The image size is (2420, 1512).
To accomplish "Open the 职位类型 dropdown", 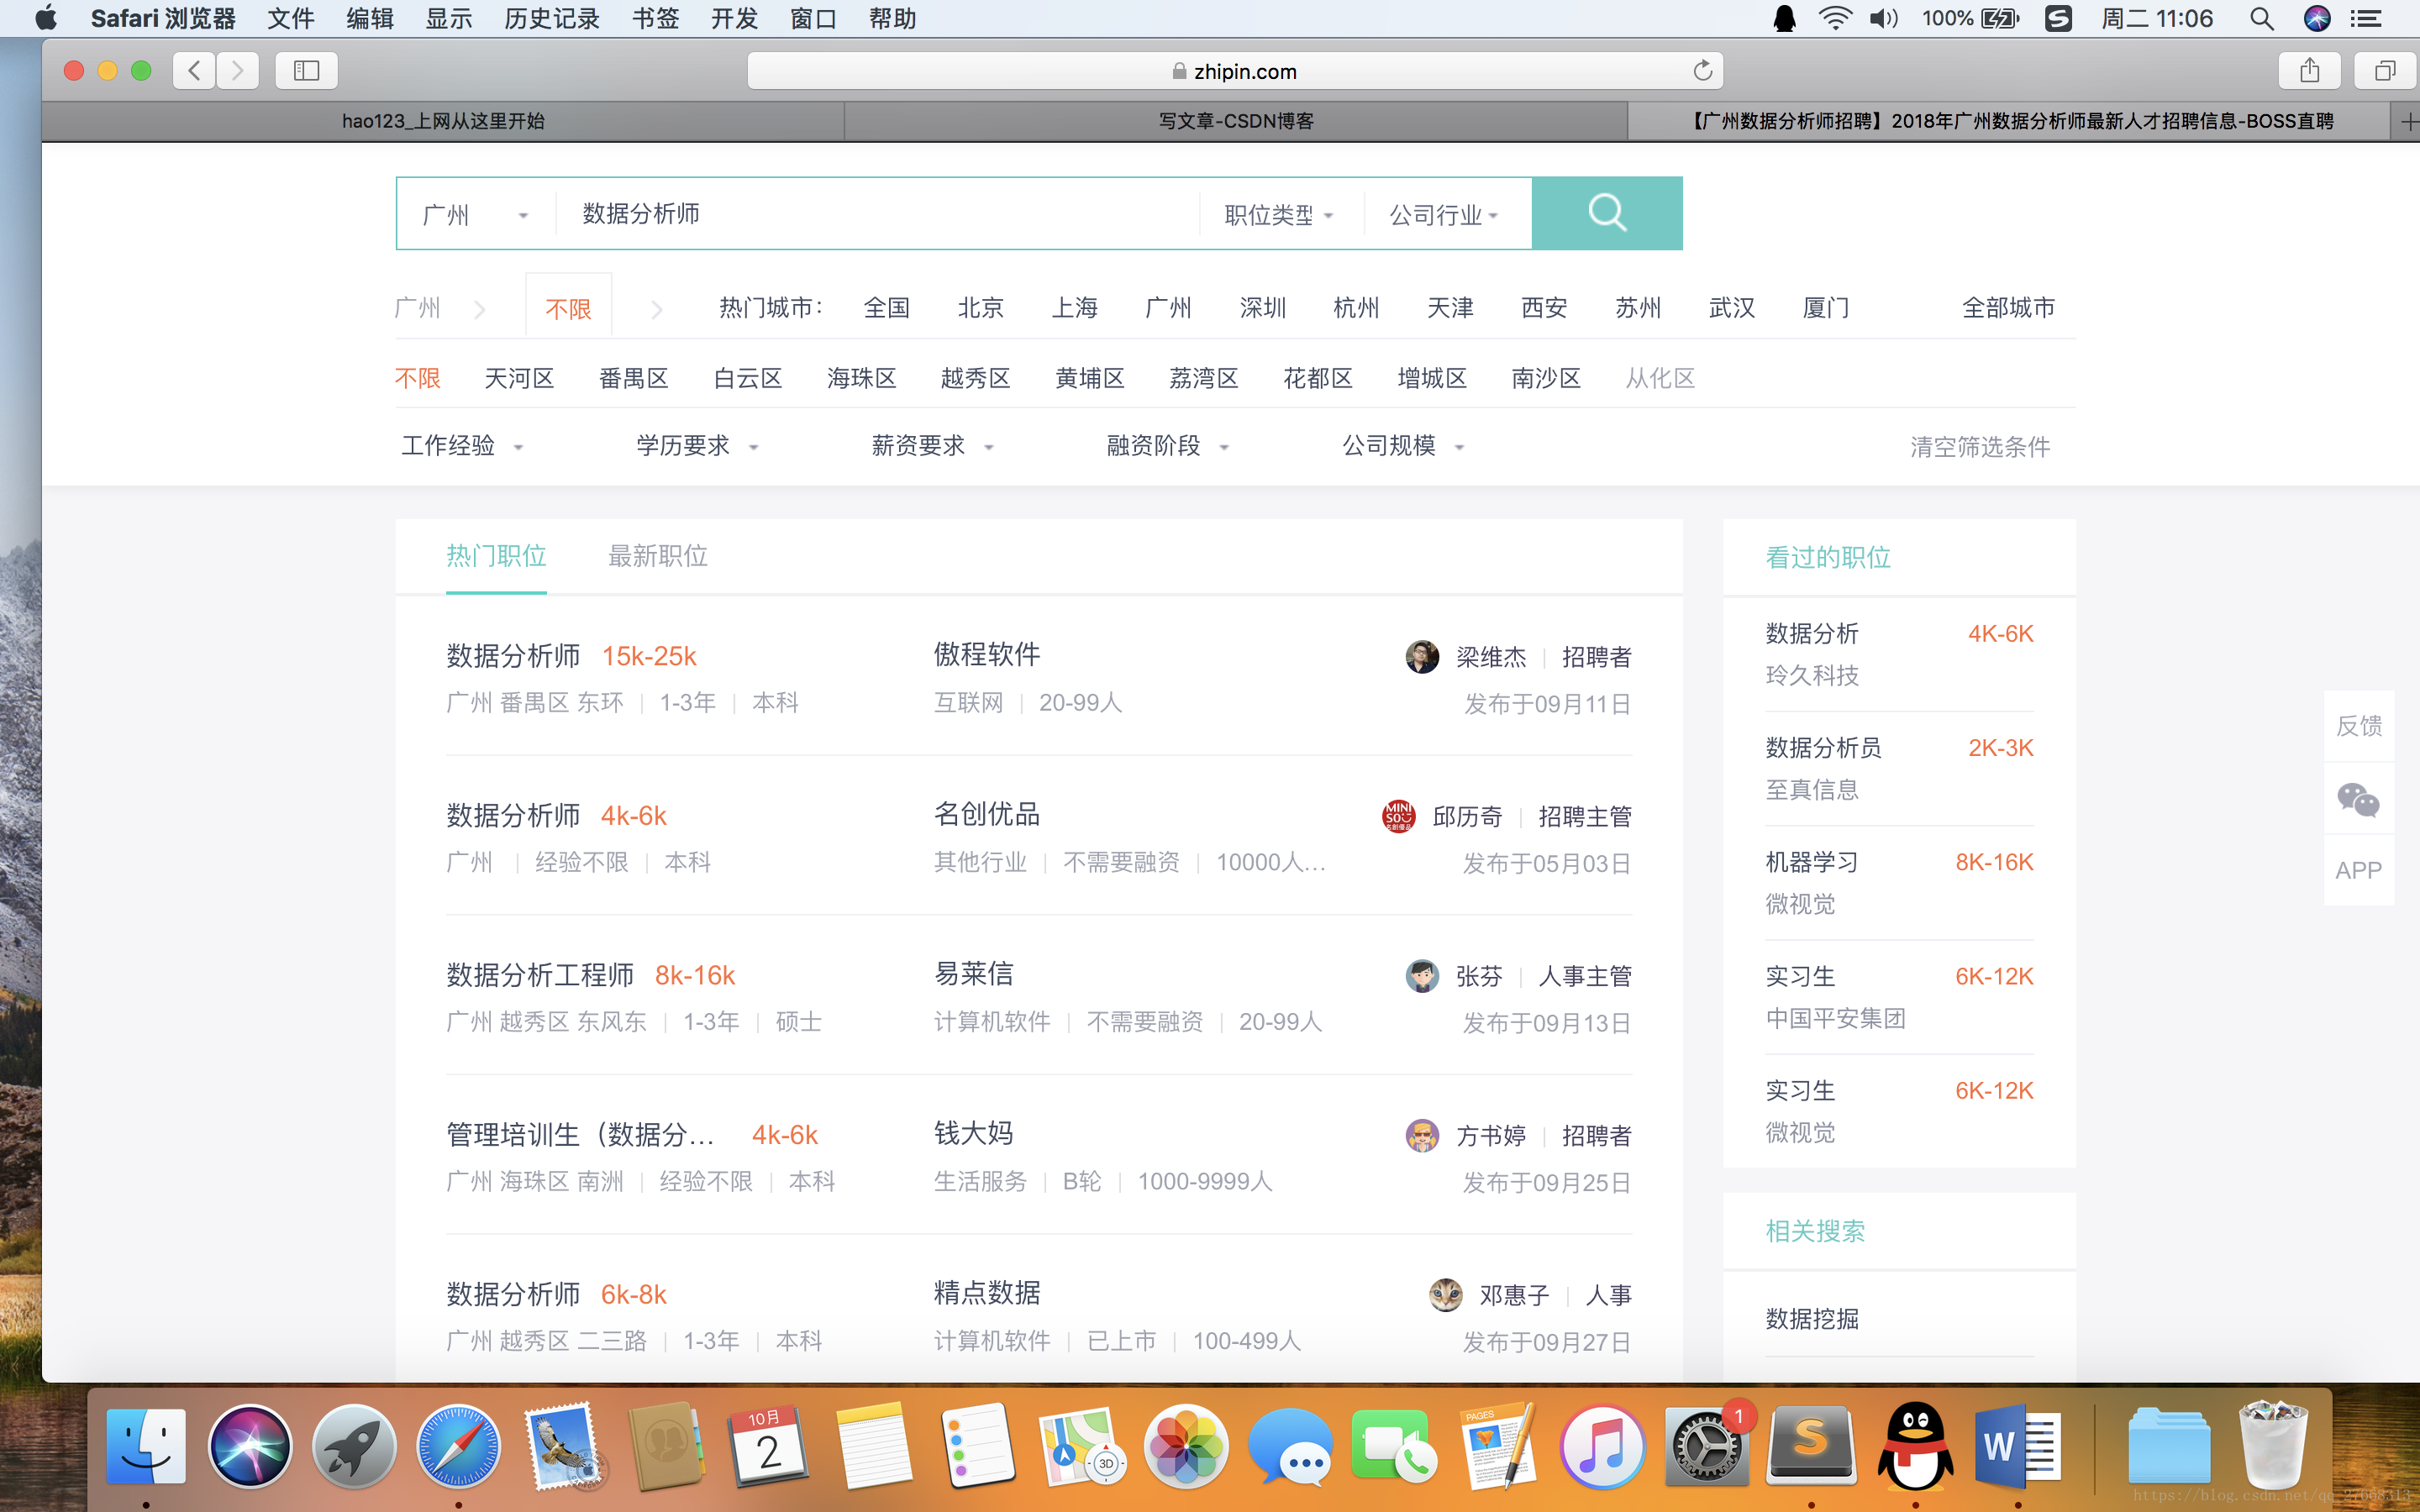I will coord(1278,215).
